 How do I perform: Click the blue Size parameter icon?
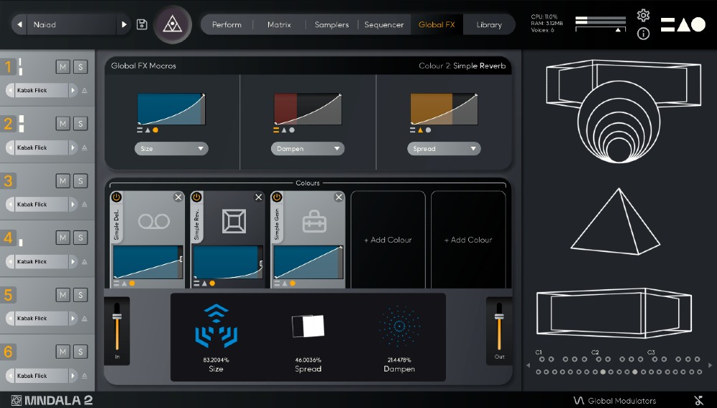(x=216, y=328)
